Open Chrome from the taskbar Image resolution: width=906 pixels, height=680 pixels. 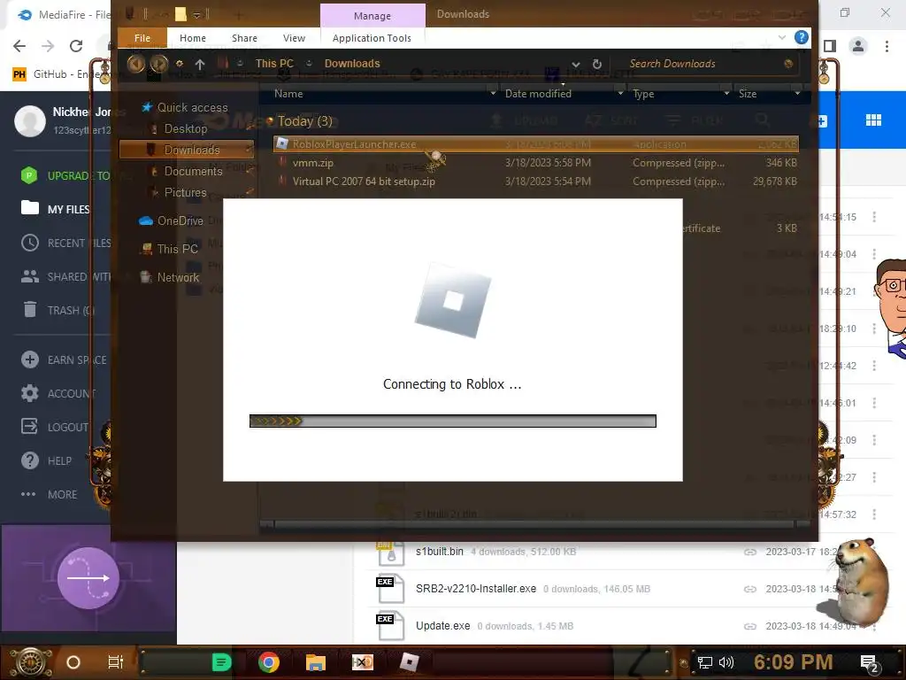click(268, 662)
